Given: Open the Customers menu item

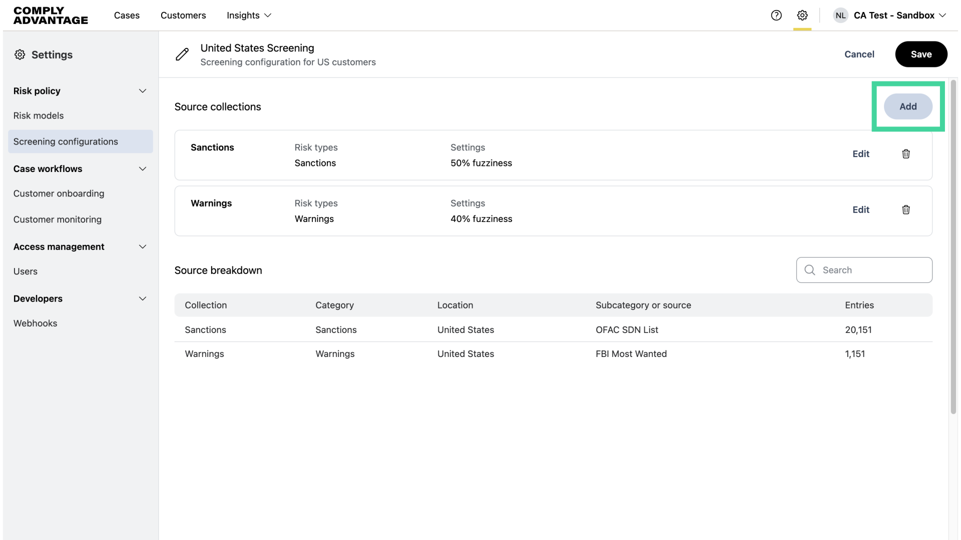Looking at the screenshot, I should pyautogui.click(x=183, y=15).
